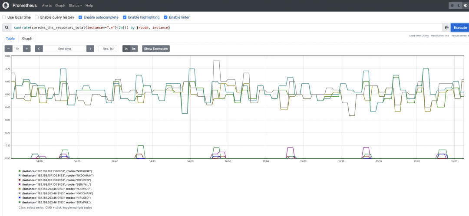This screenshot has height=216, width=469.
Task: Switch to the light theme sun icon
Action: coord(452,6)
